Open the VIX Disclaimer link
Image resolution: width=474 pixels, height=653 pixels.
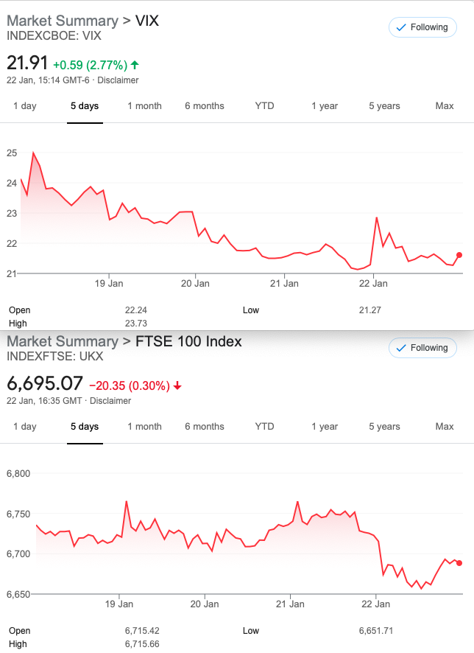pos(118,80)
